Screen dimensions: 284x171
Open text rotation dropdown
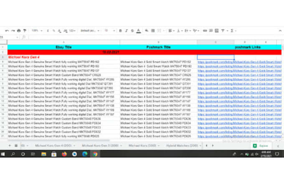pyautogui.click(x=196, y=31)
